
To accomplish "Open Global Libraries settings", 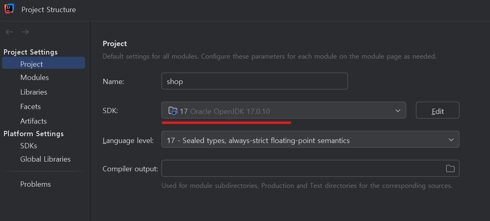I will pyautogui.click(x=45, y=159).
